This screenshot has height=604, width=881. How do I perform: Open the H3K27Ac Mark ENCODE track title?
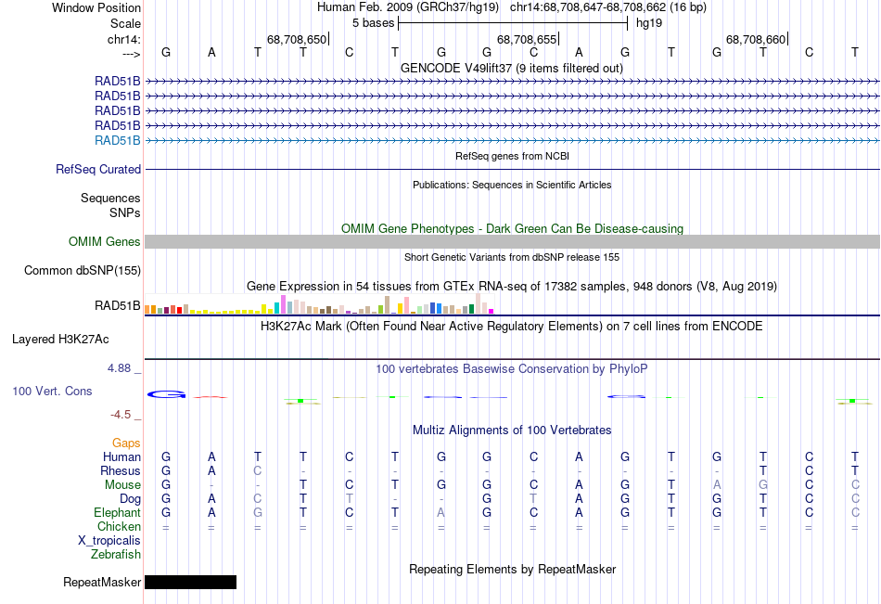click(512, 327)
